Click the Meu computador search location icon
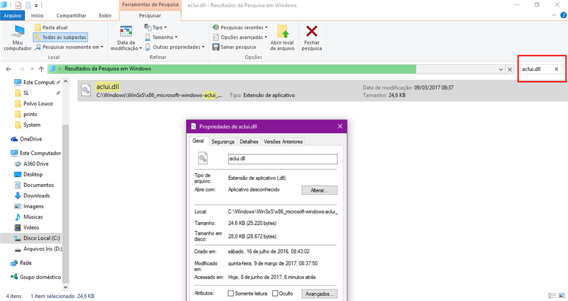 (17, 32)
